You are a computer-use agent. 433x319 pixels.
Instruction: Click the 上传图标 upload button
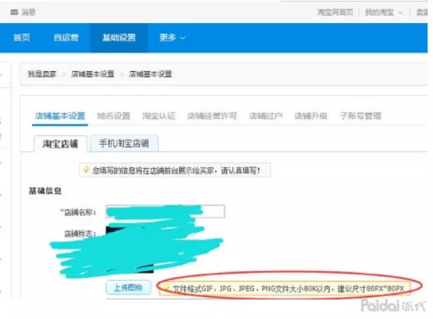click(x=129, y=288)
